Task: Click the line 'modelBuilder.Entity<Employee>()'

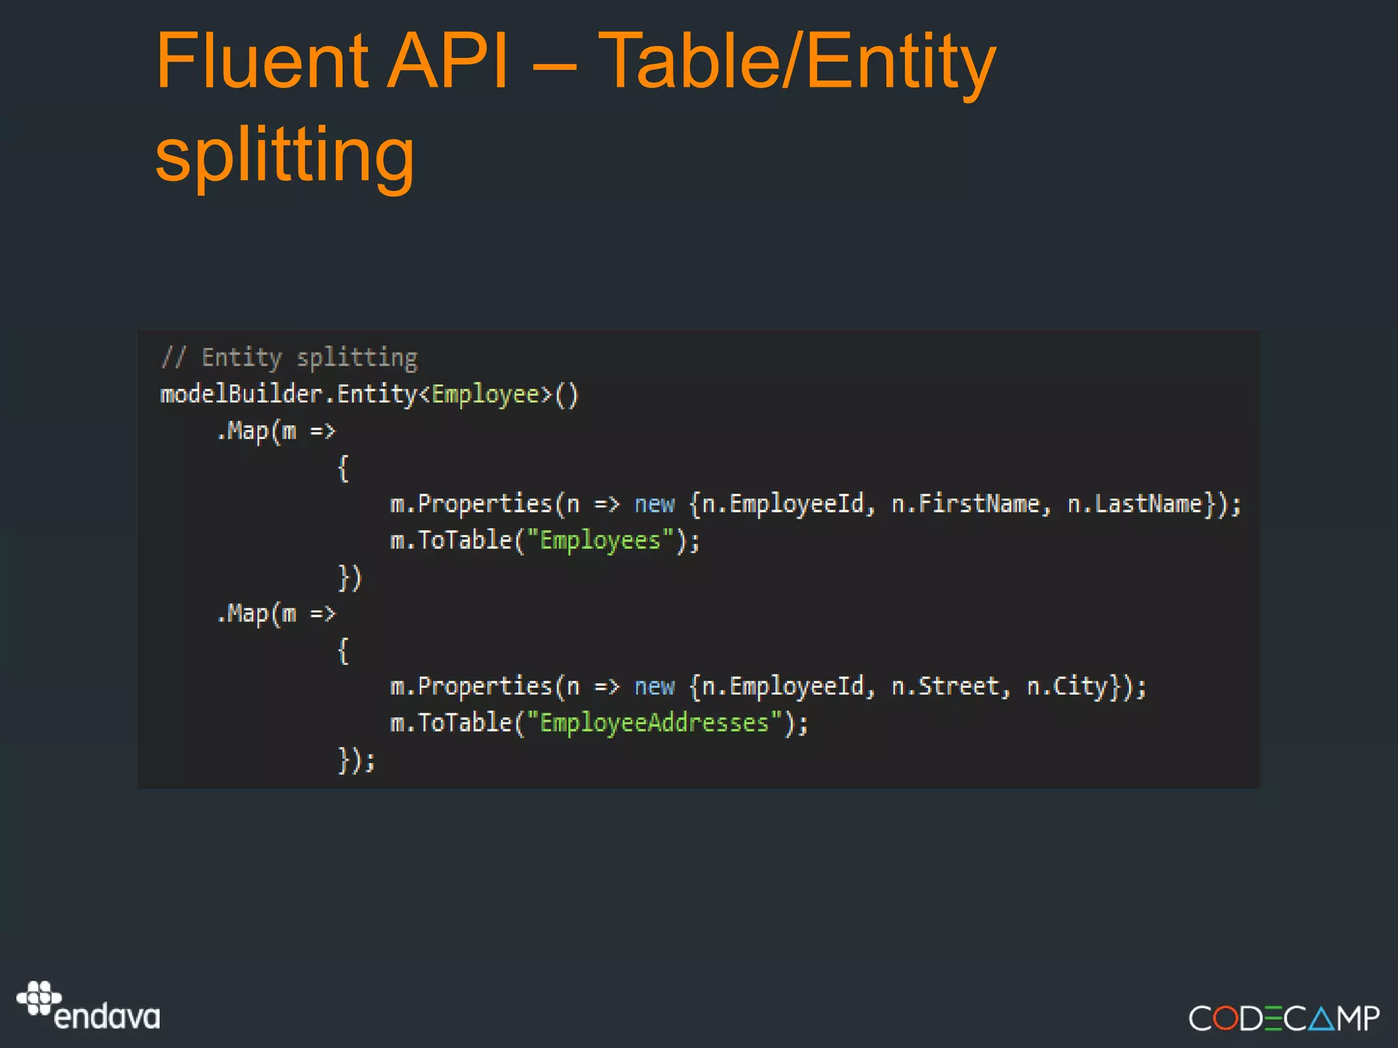Action: click(x=369, y=394)
